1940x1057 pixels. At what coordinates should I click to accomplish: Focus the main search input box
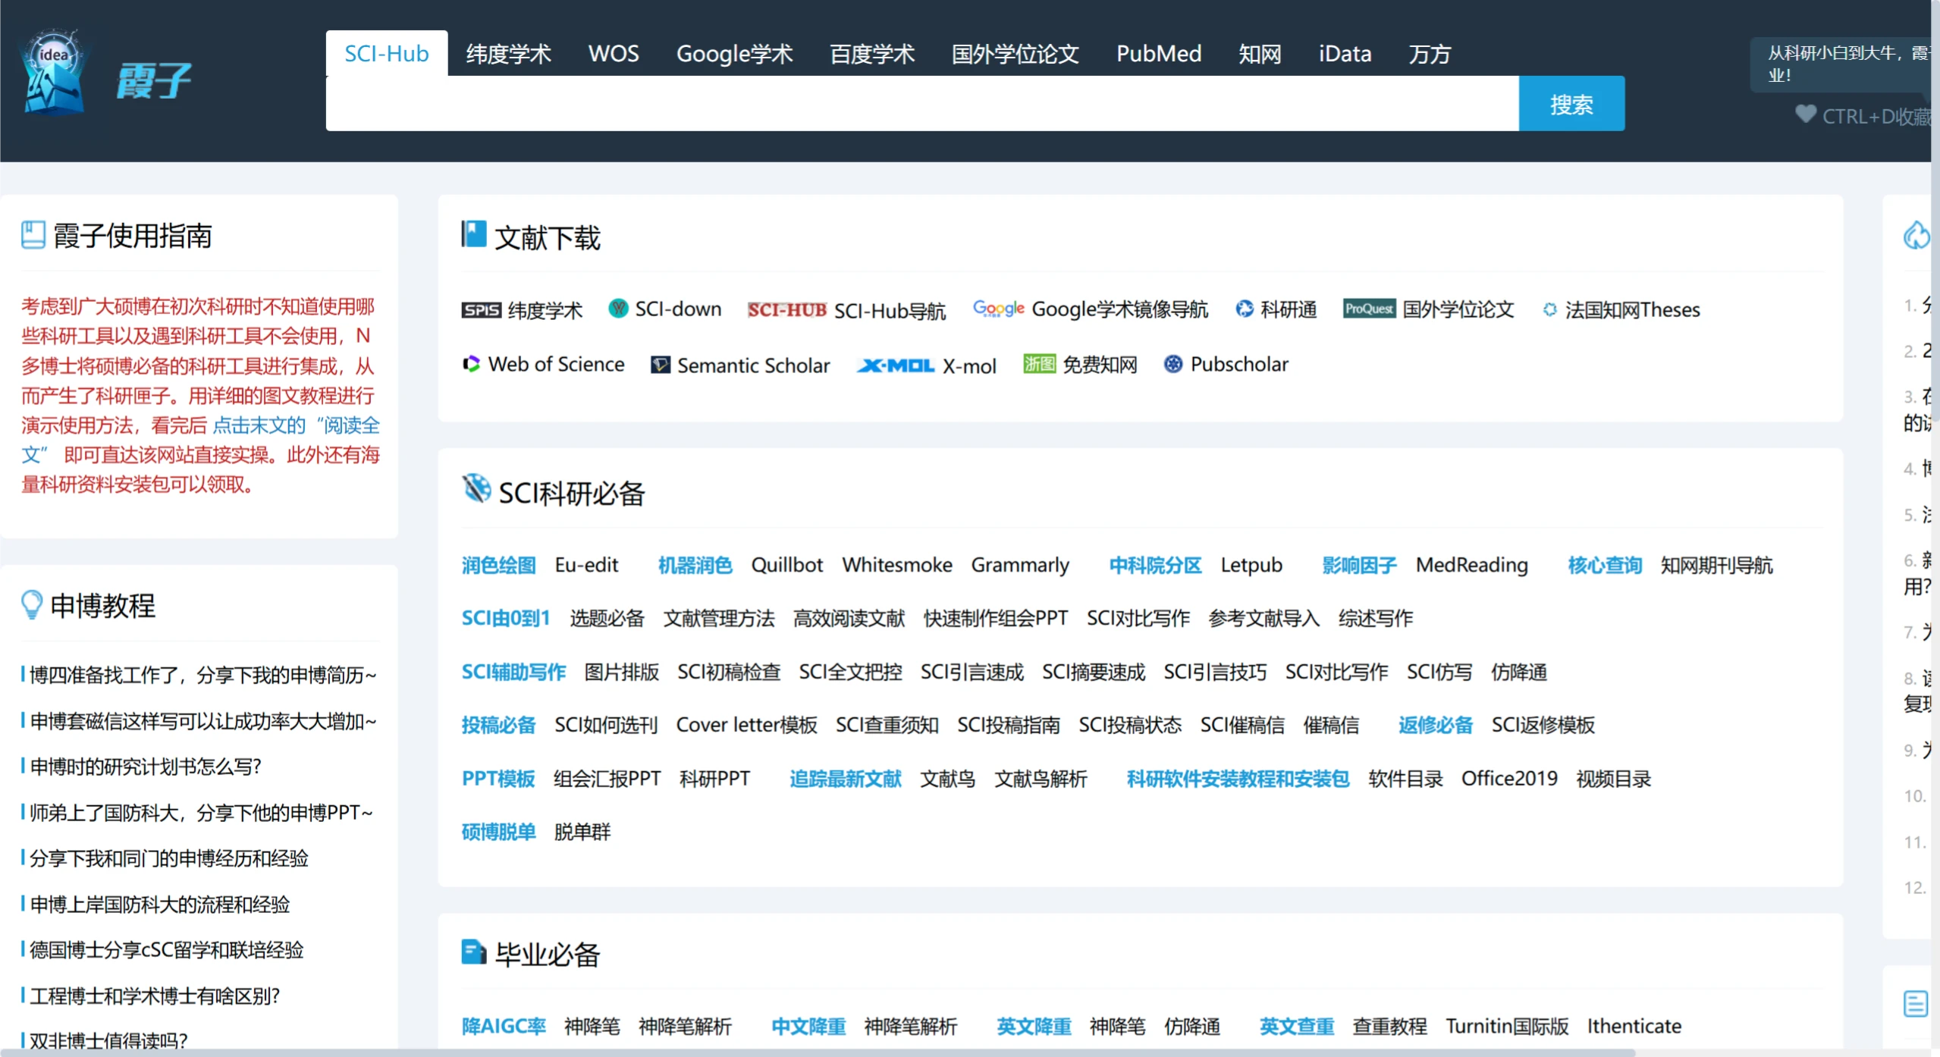tap(922, 103)
